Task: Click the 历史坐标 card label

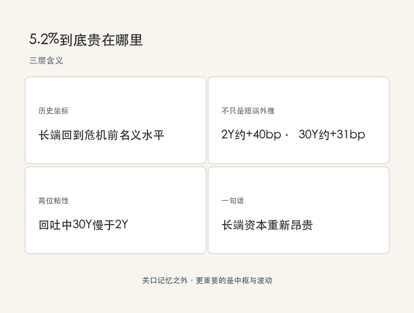Action: pos(54,111)
